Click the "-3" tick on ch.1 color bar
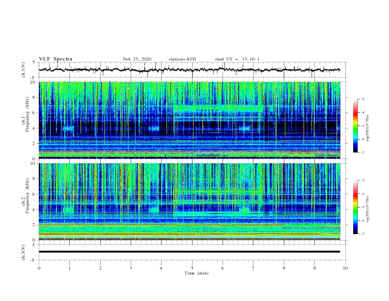This screenshot has width=389, height=301. click(x=362, y=99)
